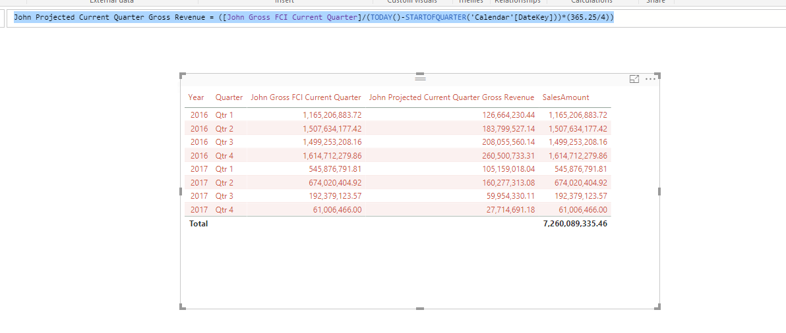Click the DAX formula bar text
This screenshot has width=786, height=333.
click(314, 18)
